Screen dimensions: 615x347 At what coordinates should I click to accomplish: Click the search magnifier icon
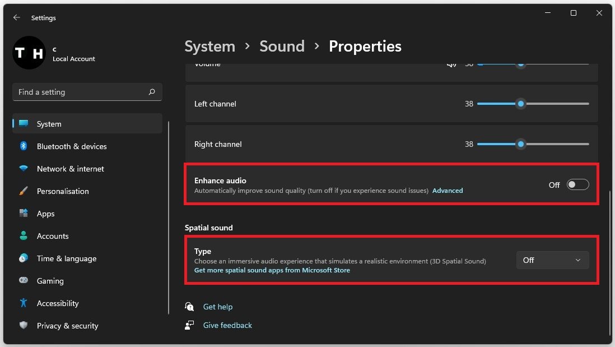coord(152,92)
